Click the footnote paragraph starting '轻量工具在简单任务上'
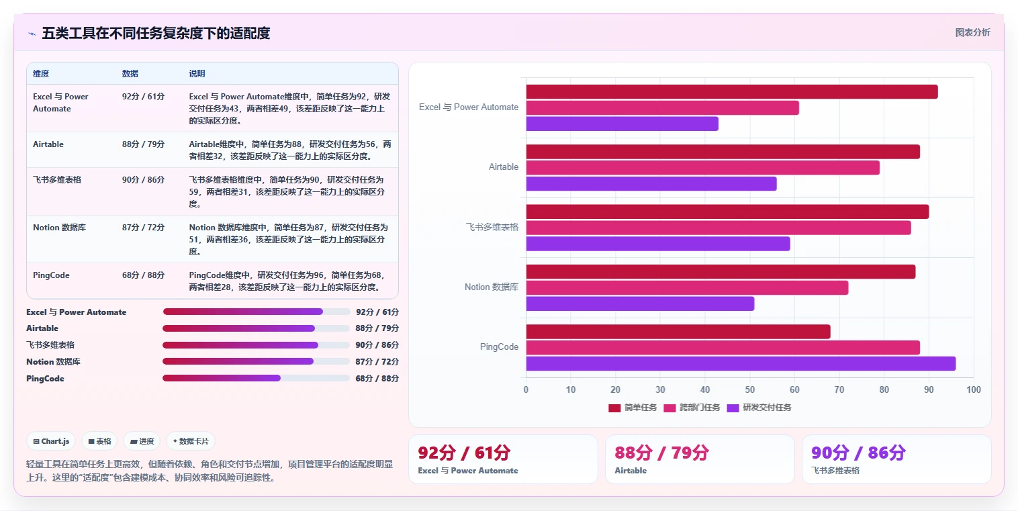1018x511 pixels. click(x=210, y=471)
